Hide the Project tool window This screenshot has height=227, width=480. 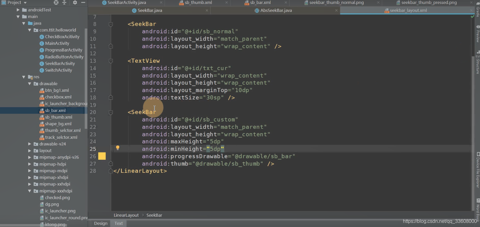(x=83, y=2)
